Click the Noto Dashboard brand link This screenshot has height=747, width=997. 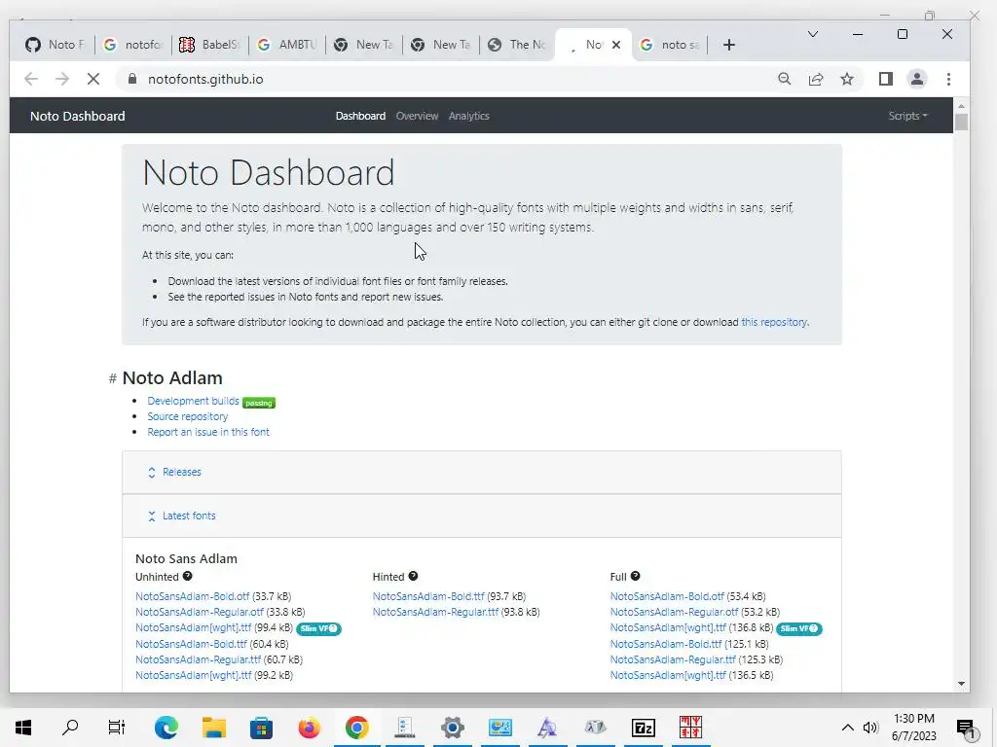click(x=78, y=116)
